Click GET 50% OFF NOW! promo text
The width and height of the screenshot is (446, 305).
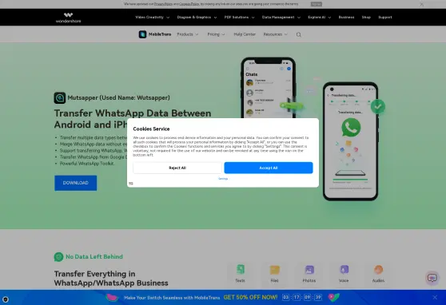click(250, 297)
